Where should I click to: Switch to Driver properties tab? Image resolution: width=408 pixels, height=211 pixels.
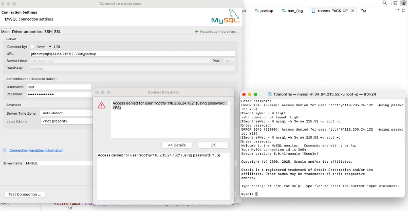pos(27,32)
